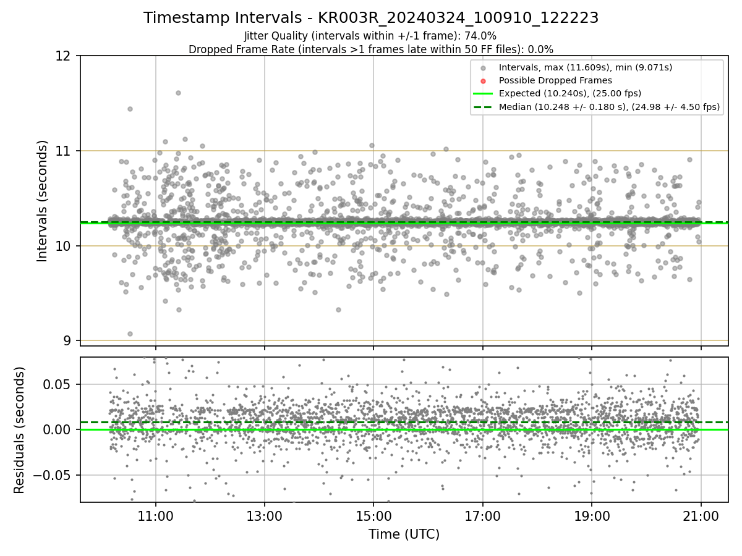Image resolution: width=742 pixels, height=556 pixels.
Task: Click the 'Time (UTC)' x-axis label
Action: point(404,534)
